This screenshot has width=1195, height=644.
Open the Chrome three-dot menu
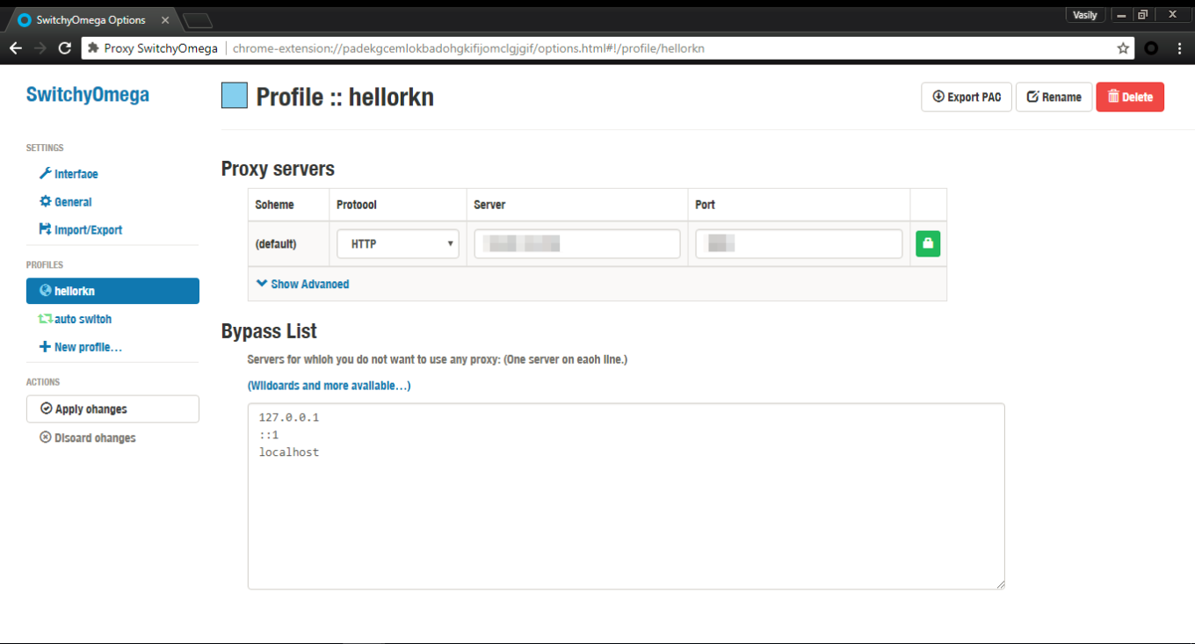[1178, 48]
